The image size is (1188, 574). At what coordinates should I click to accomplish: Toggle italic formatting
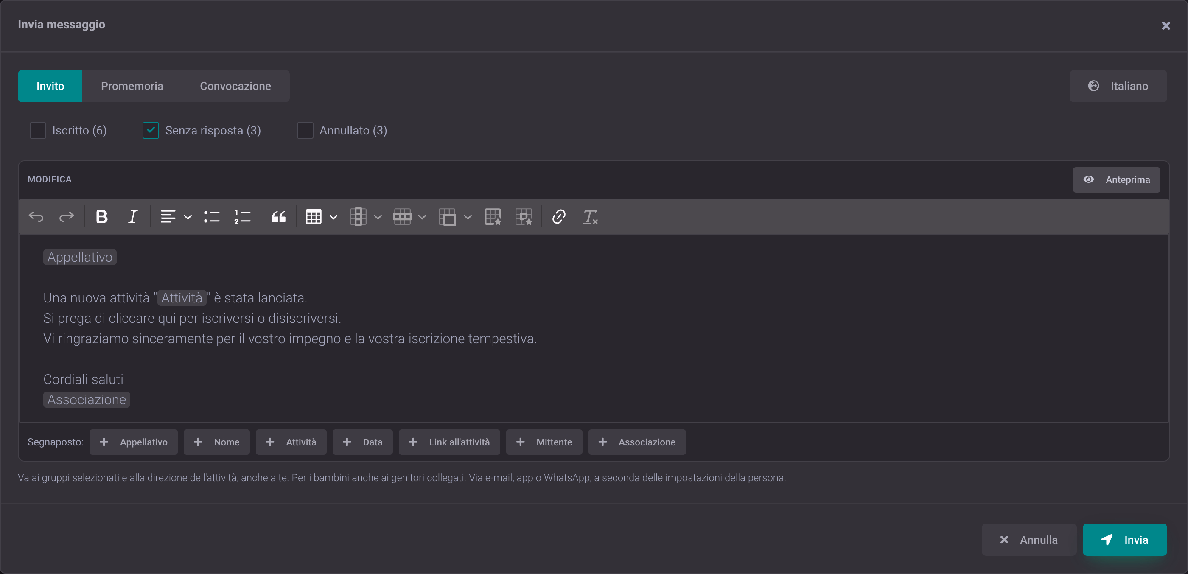click(x=133, y=217)
